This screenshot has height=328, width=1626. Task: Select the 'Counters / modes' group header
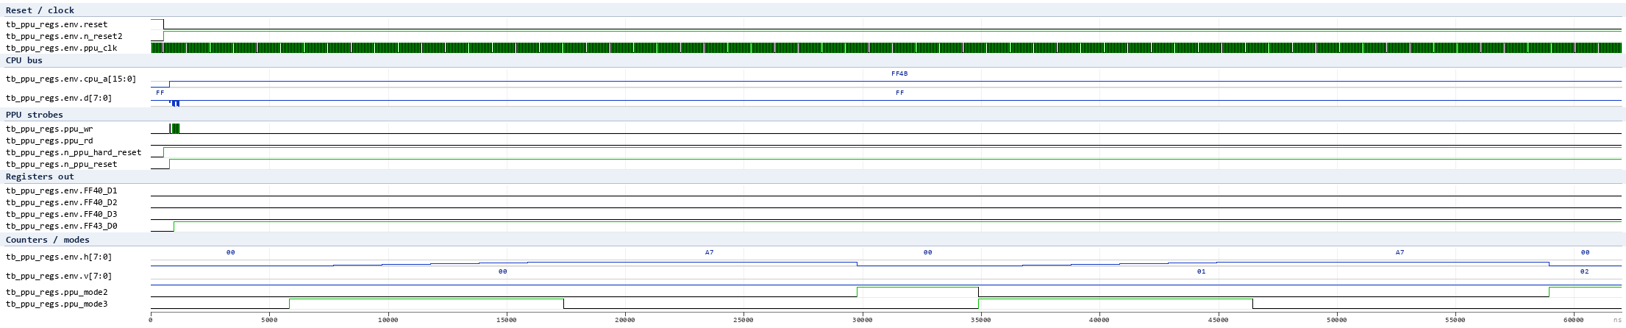[48, 240]
